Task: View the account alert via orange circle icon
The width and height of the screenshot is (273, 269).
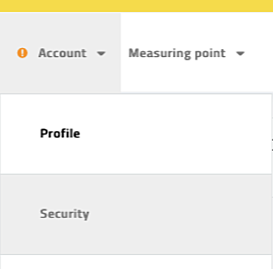Action: [22, 53]
